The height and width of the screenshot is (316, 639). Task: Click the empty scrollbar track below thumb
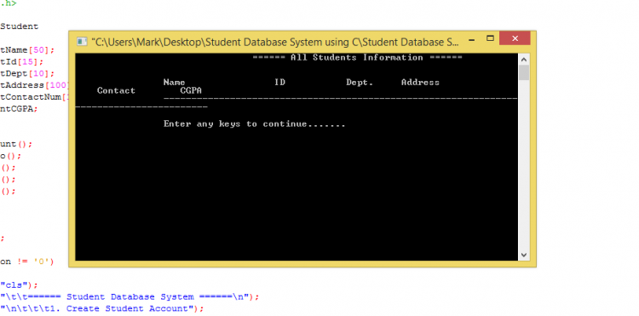point(524,165)
